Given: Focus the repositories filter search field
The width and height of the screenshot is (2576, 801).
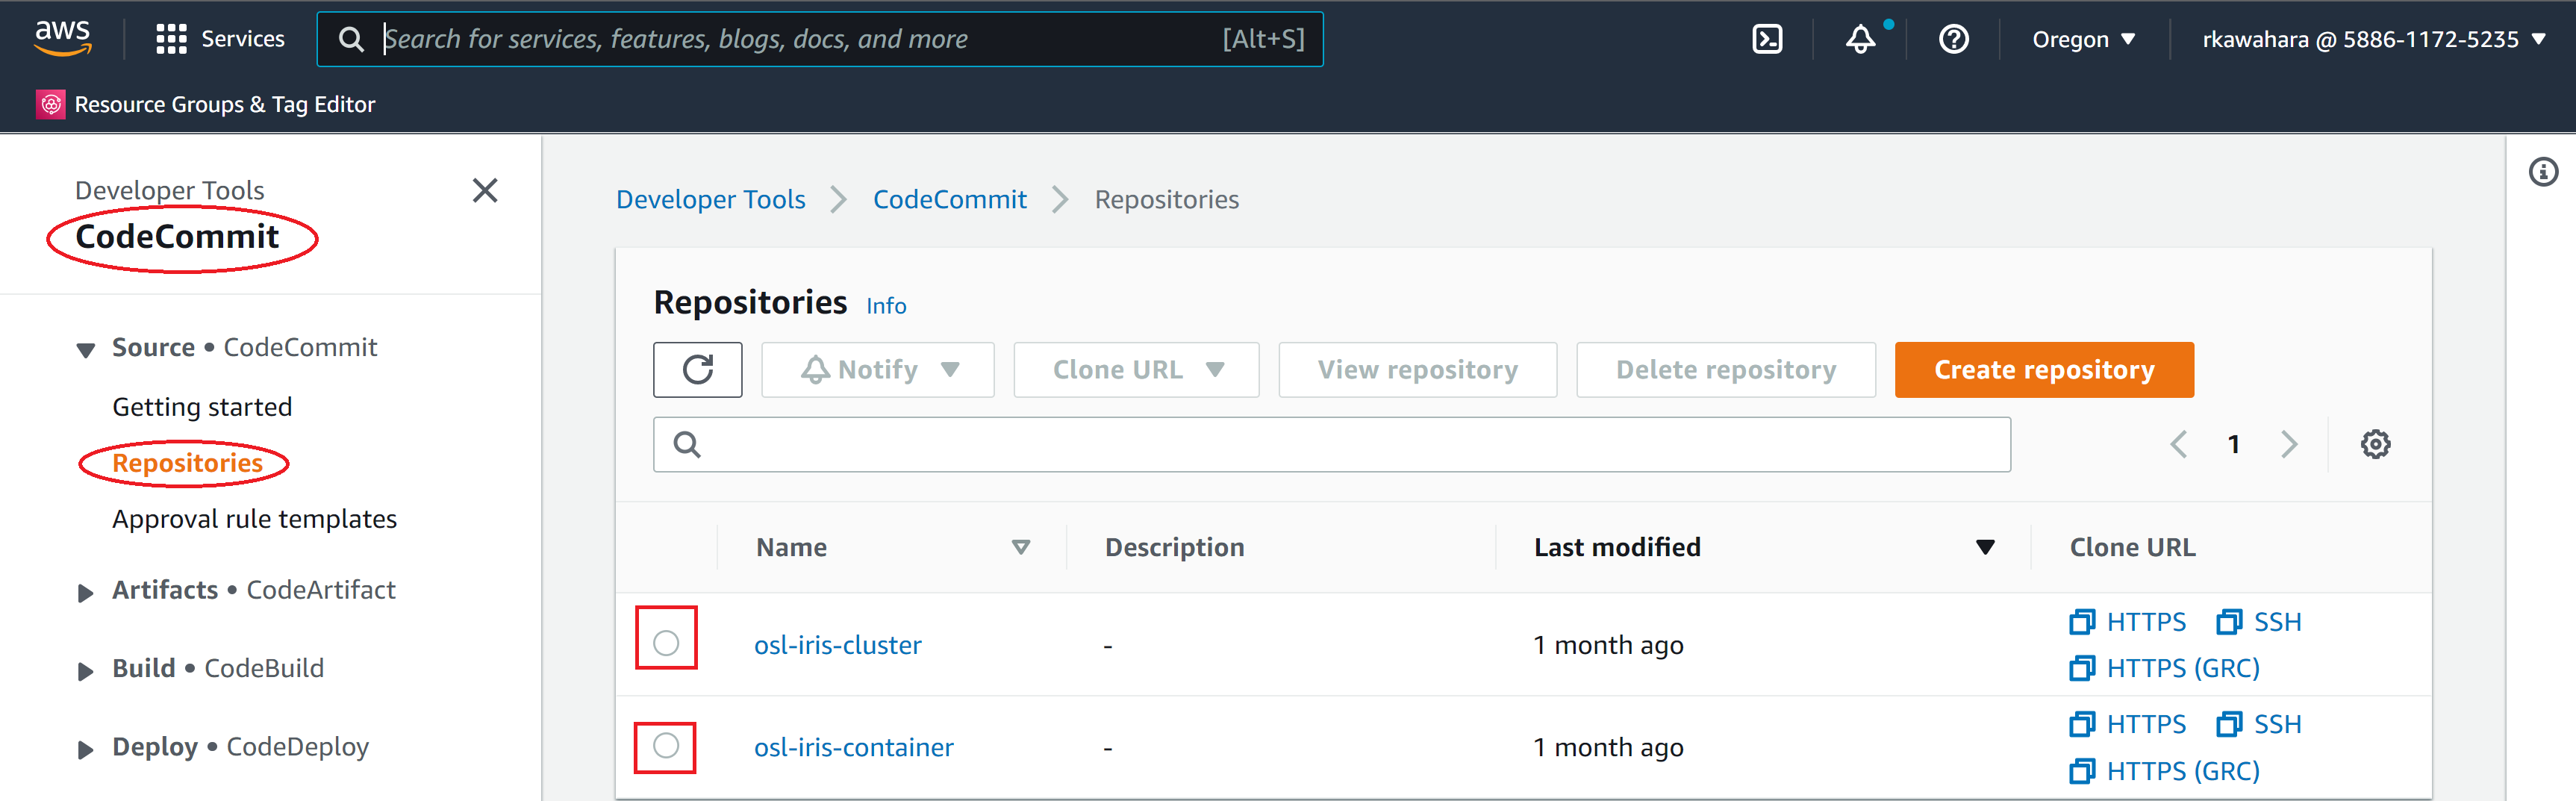Looking at the screenshot, I should [1332, 444].
